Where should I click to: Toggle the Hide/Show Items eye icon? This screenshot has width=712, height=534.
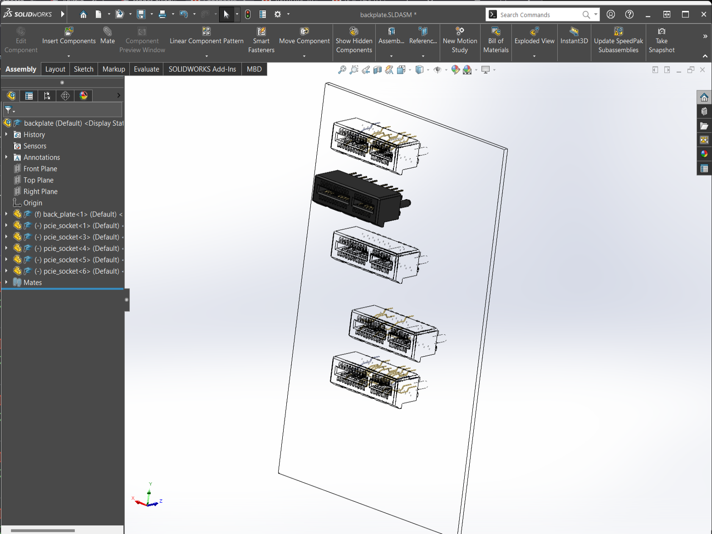pos(437,70)
